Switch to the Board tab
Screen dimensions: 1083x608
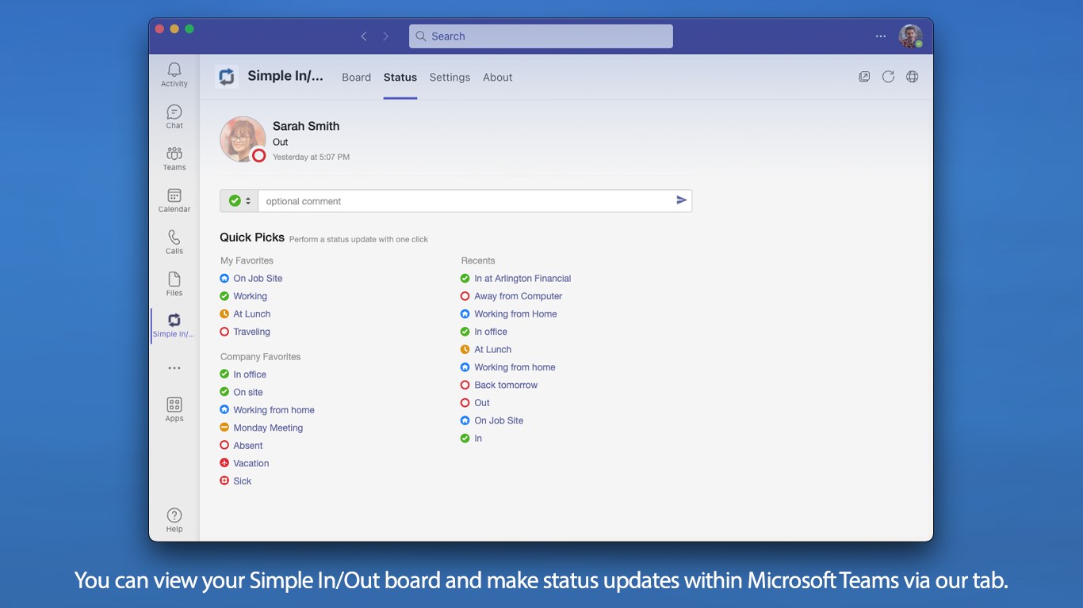pos(356,78)
